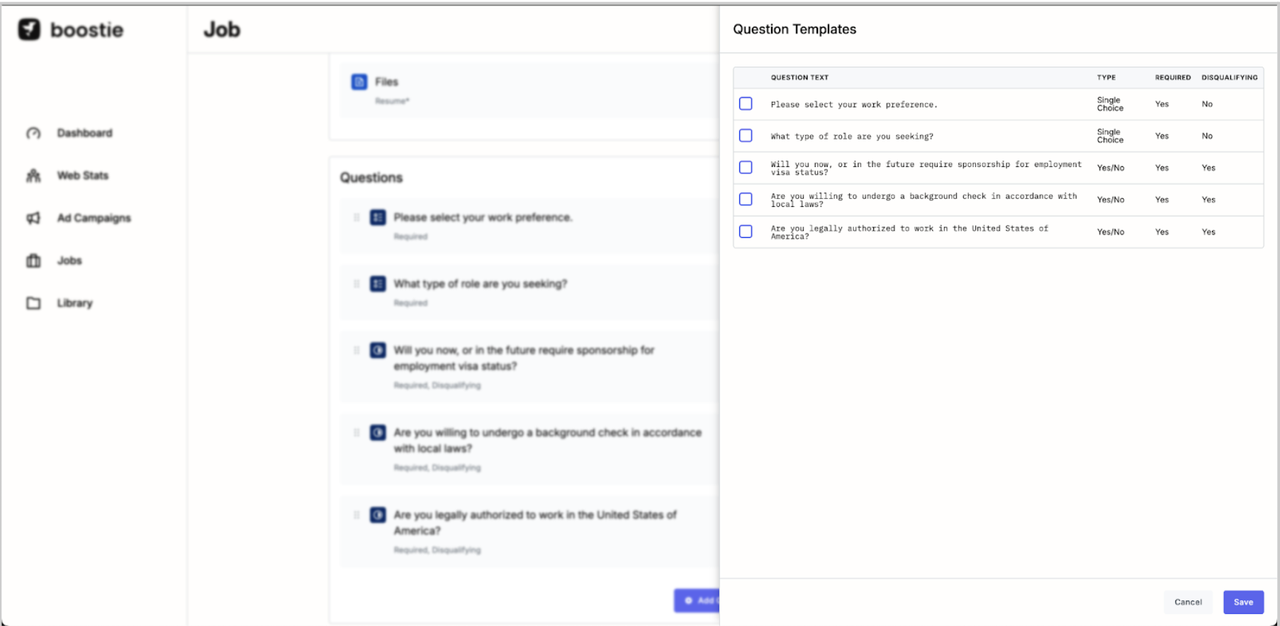Image resolution: width=1280 pixels, height=626 pixels.
Task: Save the selected question templates
Action: pyautogui.click(x=1243, y=602)
